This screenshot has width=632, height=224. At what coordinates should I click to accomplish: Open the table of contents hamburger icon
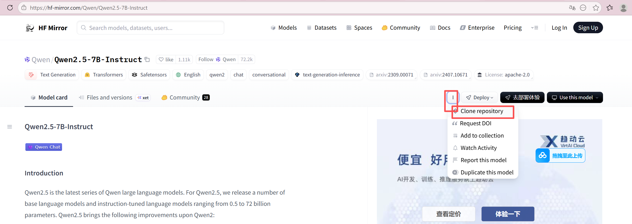[x=10, y=127]
